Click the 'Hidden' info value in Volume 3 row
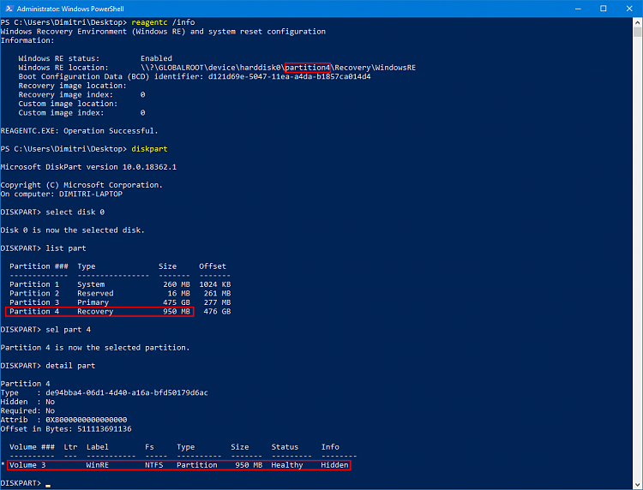The width and height of the screenshot is (643, 490). (x=334, y=464)
